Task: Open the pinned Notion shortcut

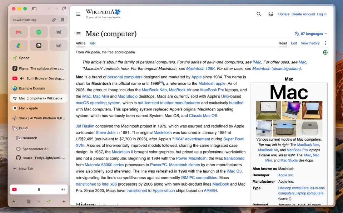Action: pos(59,32)
